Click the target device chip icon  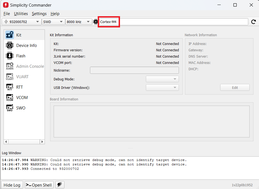[96, 22]
